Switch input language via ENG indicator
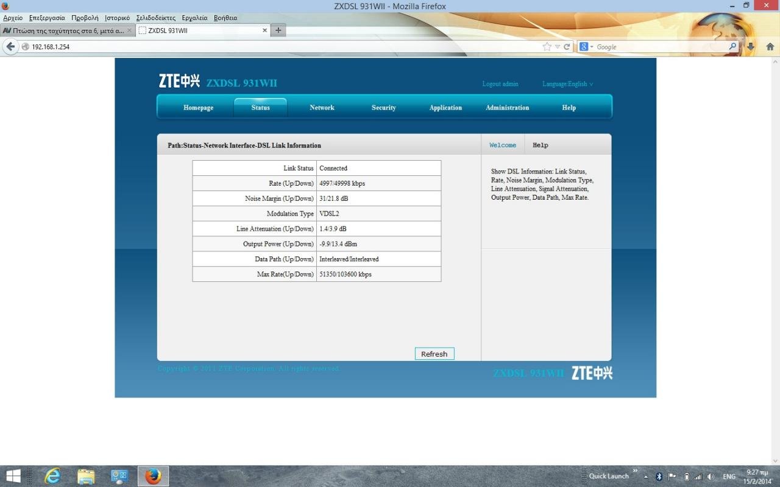 (x=729, y=477)
